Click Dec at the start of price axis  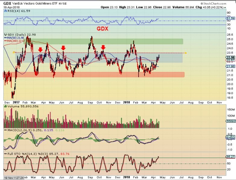[7, 103]
